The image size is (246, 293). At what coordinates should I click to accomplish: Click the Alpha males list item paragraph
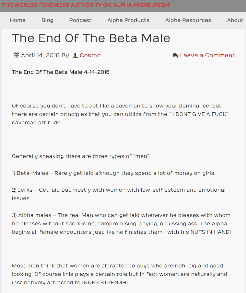click(x=122, y=223)
